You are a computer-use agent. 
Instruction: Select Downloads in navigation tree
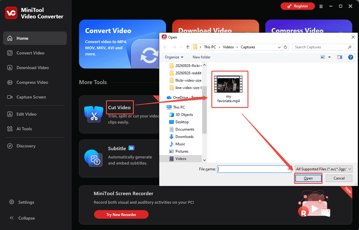click(x=181, y=136)
